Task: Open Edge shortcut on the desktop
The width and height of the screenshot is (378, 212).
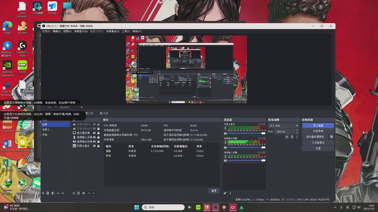Action: pos(8,27)
